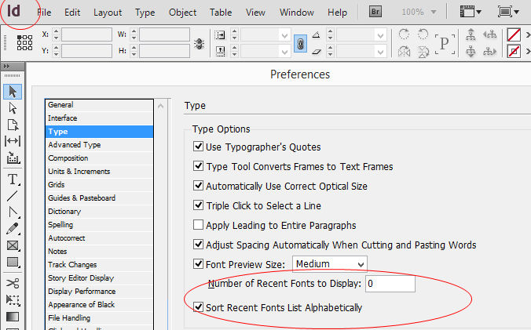Click the Select Container icon
The height and width of the screenshot is (330, 531).
pos(471,34)
